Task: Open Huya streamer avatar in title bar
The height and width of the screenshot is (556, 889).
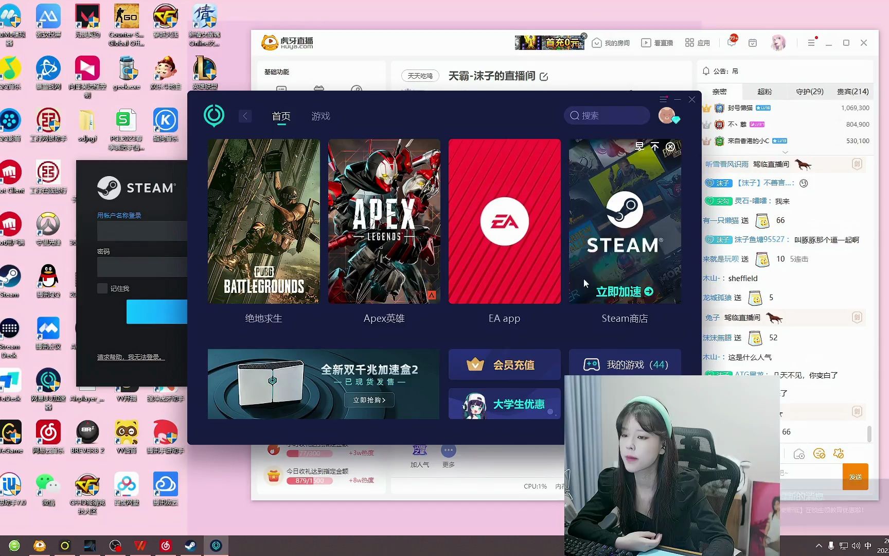Action: 778,43
